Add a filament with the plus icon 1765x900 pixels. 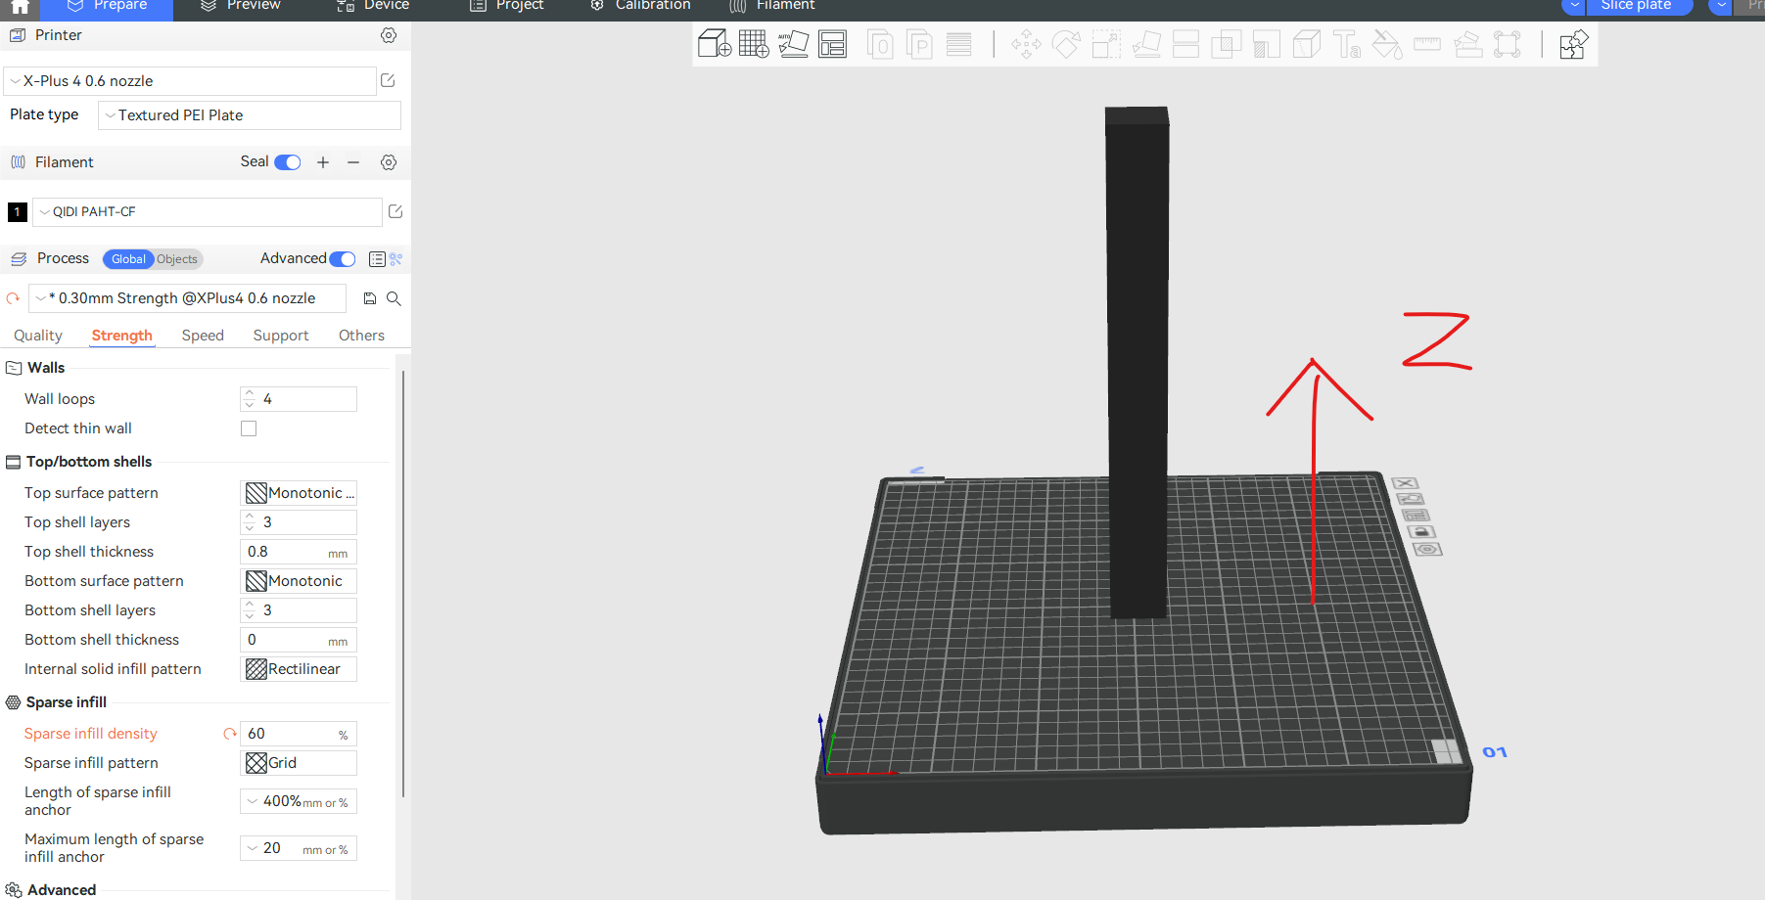coord(323,162)
